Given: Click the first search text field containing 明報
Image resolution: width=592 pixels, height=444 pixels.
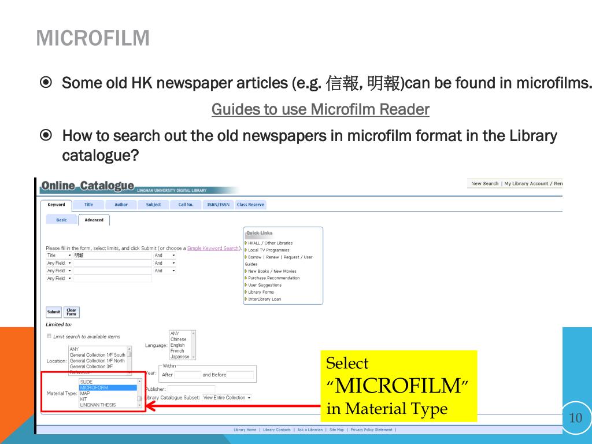Looking at the screenshot, I should (113, 256).
